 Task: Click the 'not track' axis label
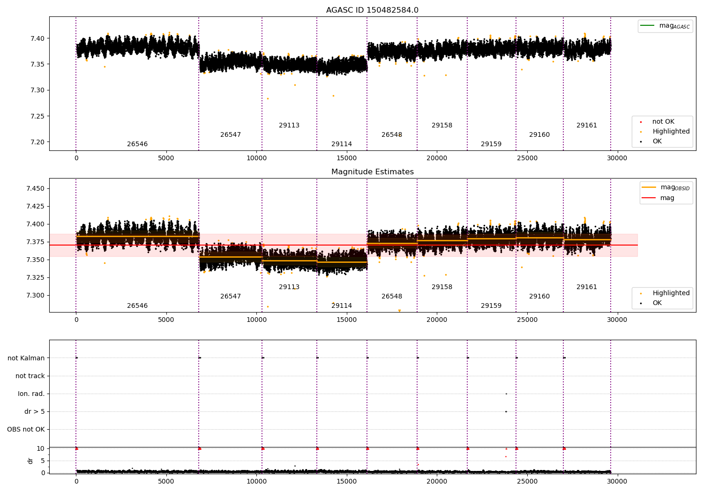[30, 376]
